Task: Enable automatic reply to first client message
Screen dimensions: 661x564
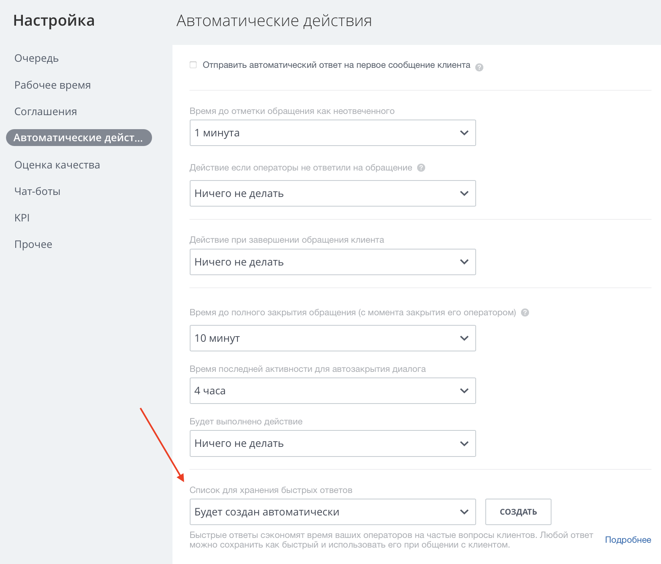Action: 193,65
